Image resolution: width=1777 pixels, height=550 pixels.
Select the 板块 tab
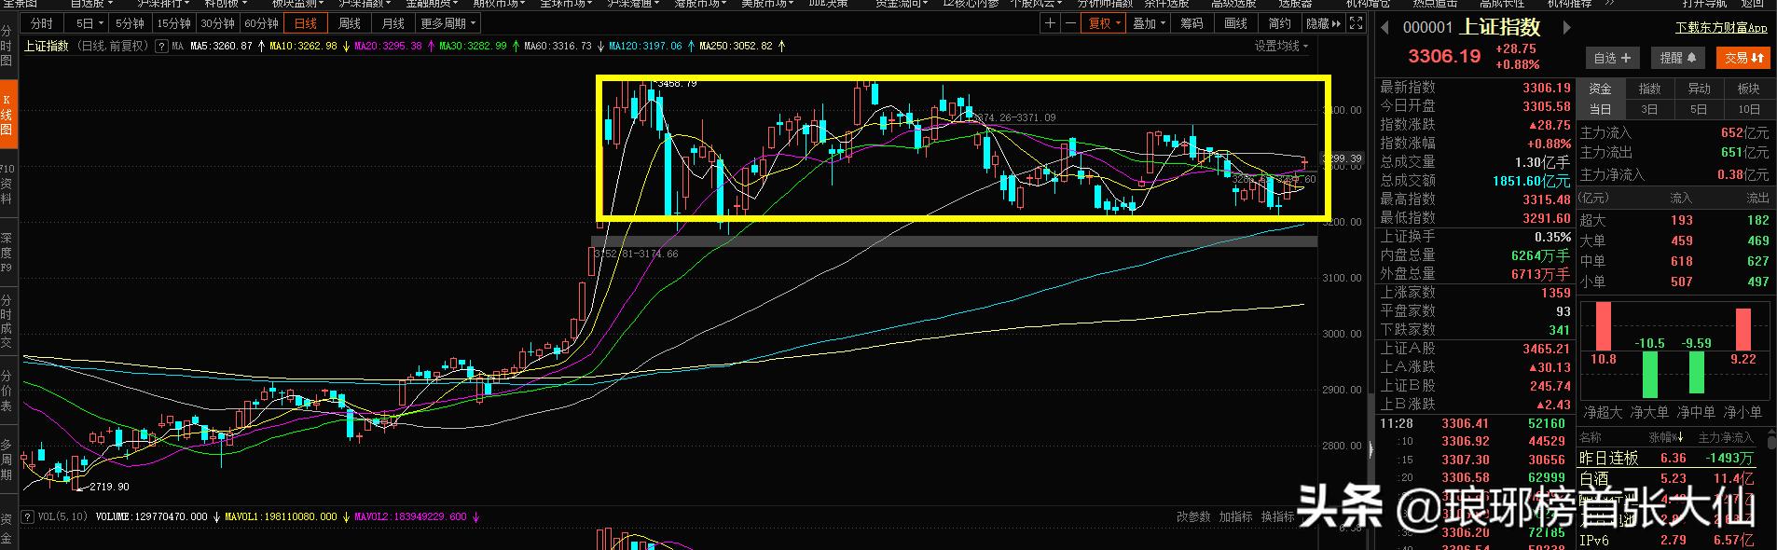coord(1749,89)
